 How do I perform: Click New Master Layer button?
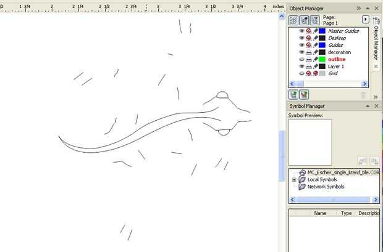click(x=303, y=94)
